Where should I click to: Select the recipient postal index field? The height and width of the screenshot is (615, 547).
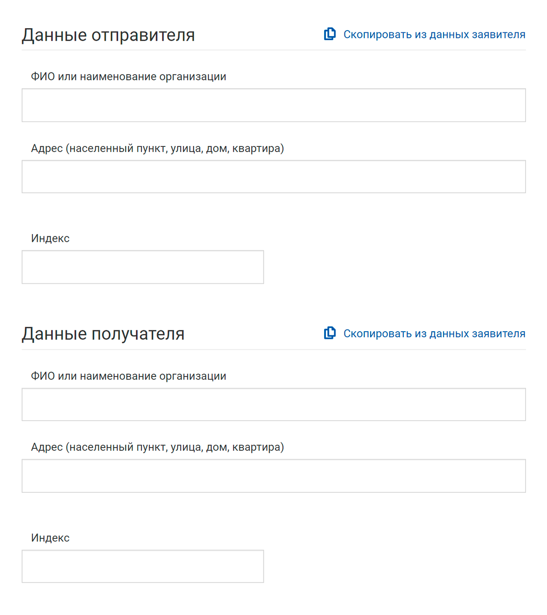coord(143,566)
